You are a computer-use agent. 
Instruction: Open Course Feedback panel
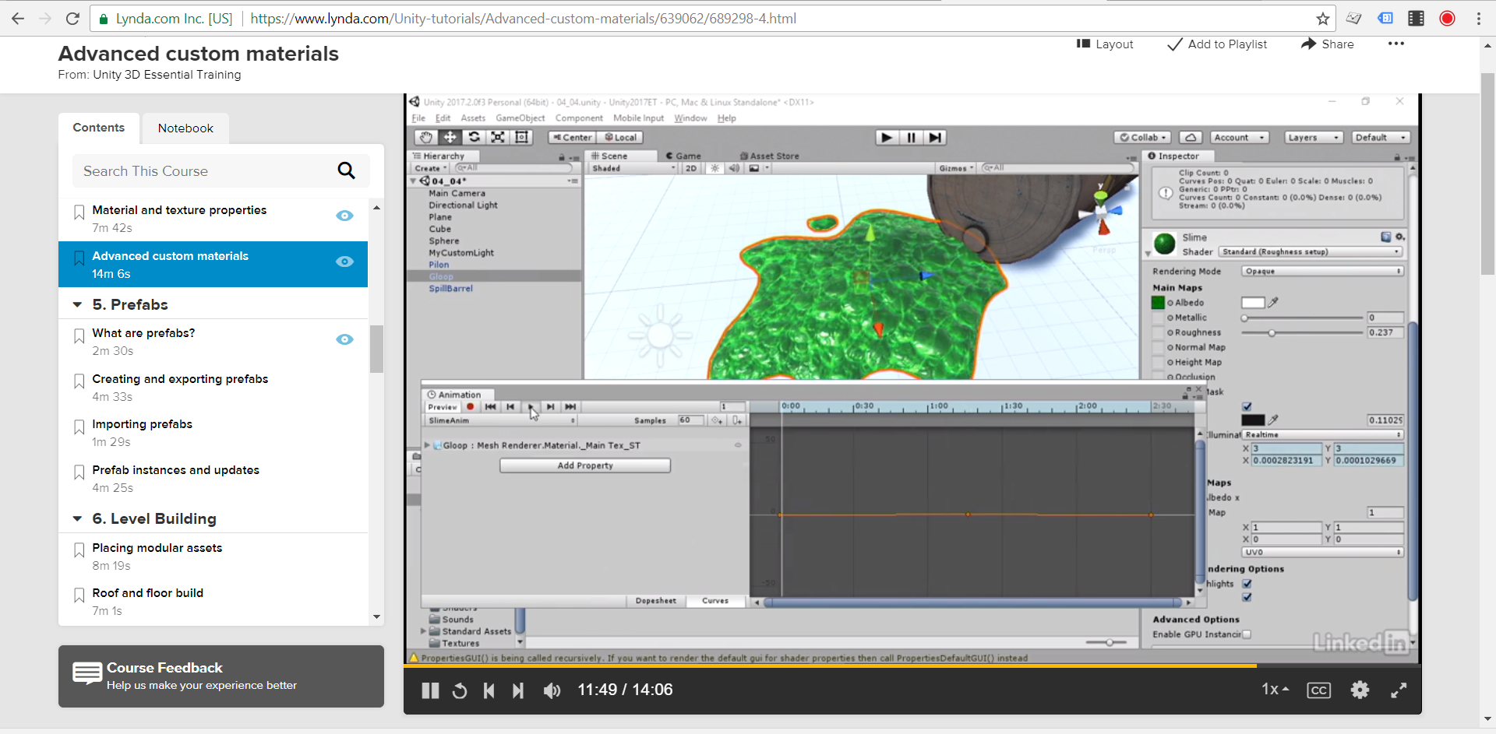(x=221, y=676)
